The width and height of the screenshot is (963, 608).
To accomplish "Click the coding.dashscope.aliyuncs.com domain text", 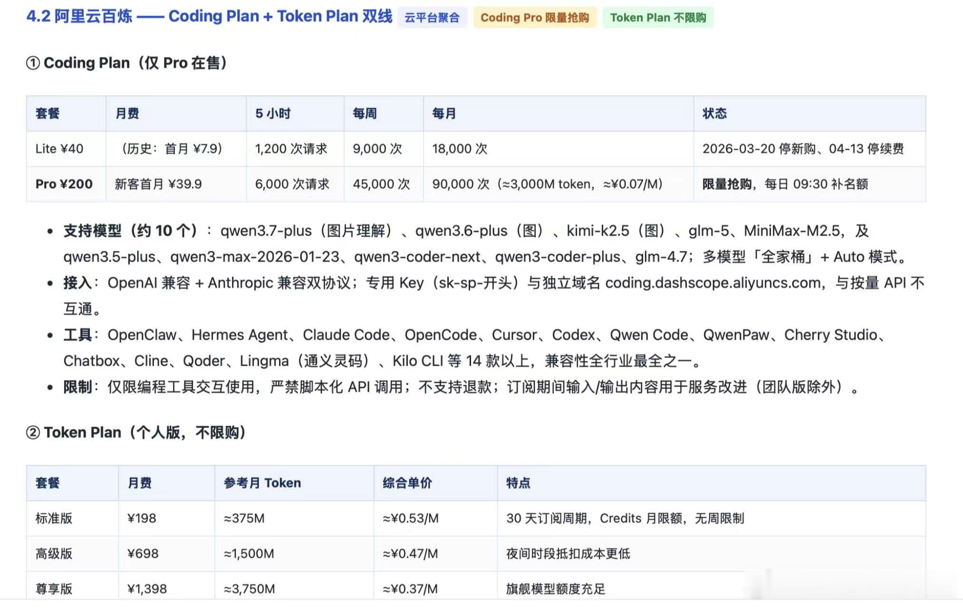I will (x=713, y=283).
